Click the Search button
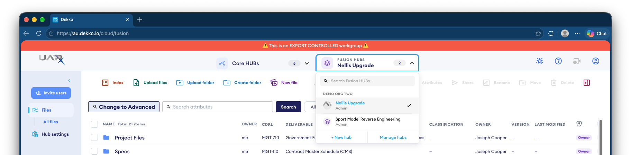631x155 pixels. point(289,107)
